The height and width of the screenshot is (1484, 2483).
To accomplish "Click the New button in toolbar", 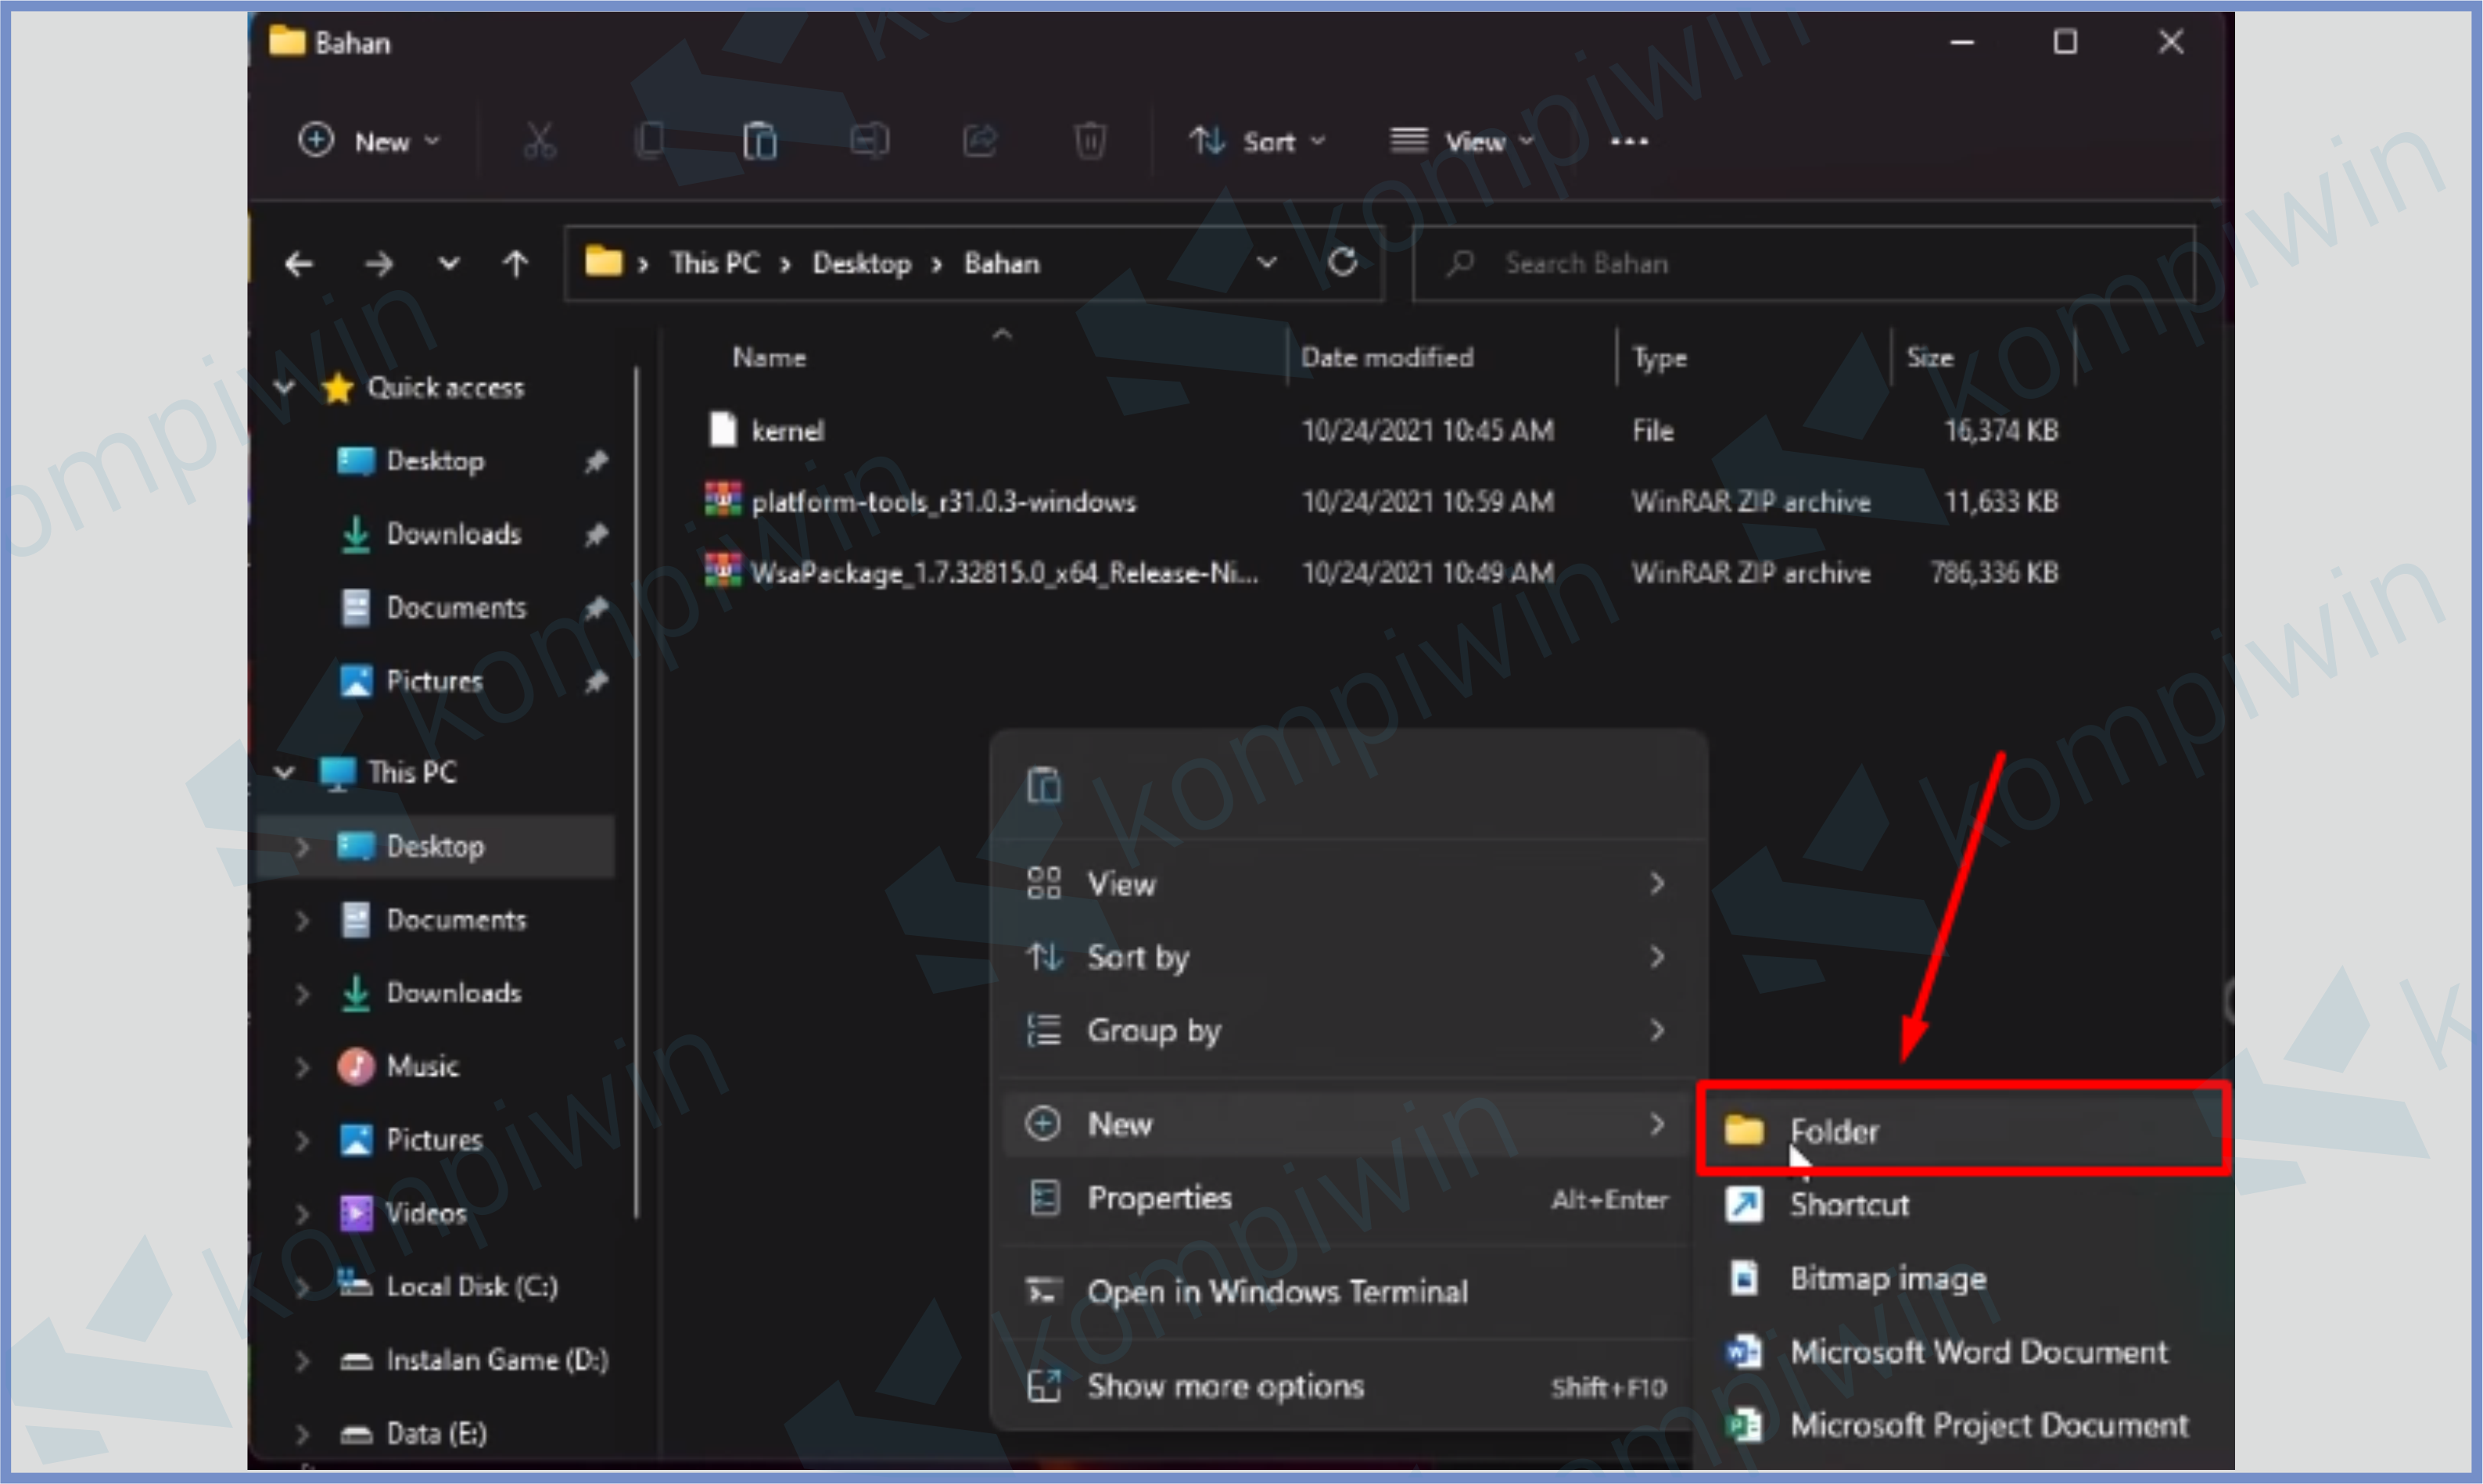I will click(x=369, y=142).
